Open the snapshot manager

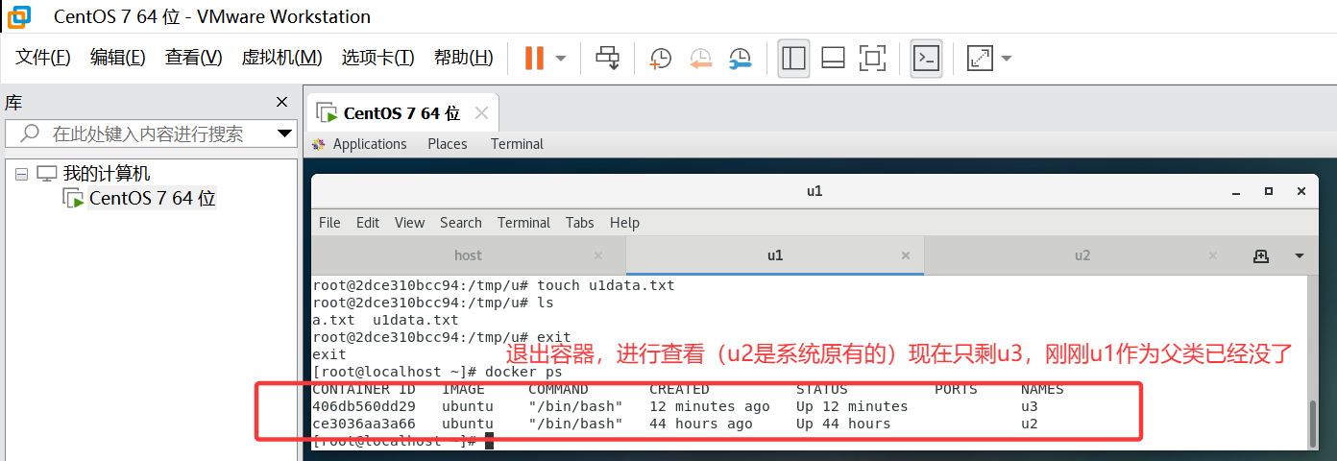click(740, 58)
